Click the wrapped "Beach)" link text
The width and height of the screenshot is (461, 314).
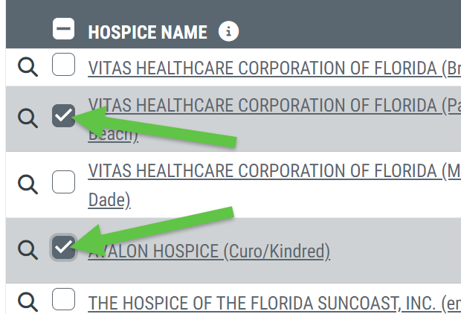click(x=113, y=135)
